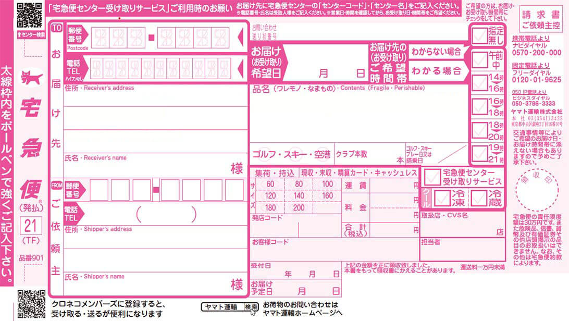
Task: Check 宅急便センター受け取りサービス box
Action: 432,177
